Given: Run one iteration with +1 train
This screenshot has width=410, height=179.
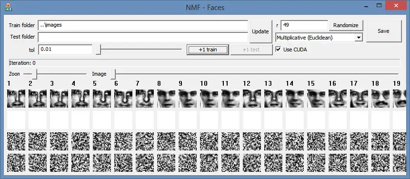Looking at the screenshot, I should coord(208,50).
